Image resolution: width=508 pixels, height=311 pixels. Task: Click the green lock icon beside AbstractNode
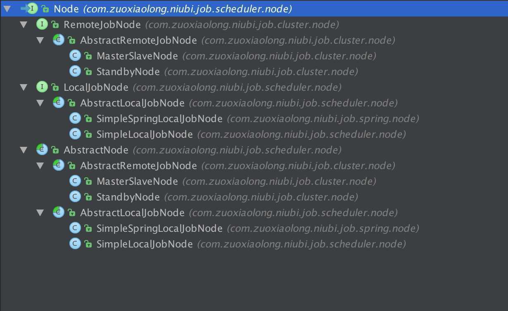tap(55, 150)
